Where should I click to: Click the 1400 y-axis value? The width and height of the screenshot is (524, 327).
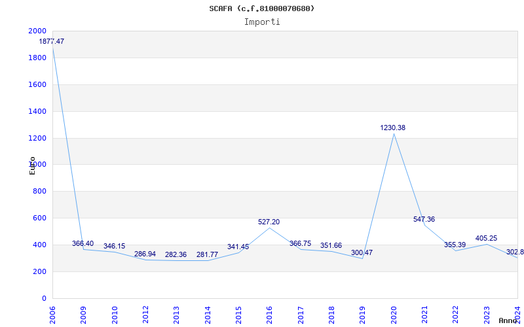pos(37,111)
